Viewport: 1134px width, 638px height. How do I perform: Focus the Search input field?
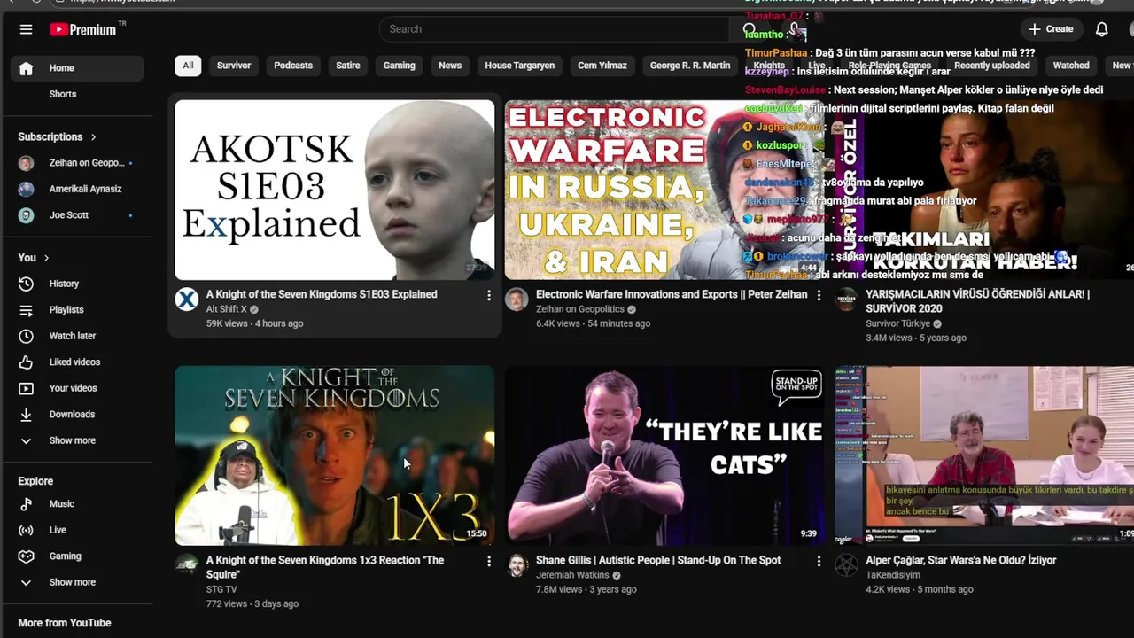tap(556, 29)
